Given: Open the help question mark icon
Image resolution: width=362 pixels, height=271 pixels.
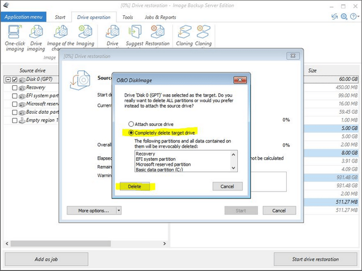Looking at the screenshot, I should (x=353, y=17).
